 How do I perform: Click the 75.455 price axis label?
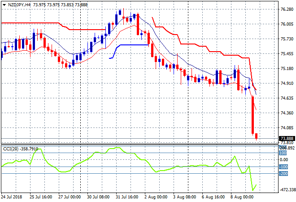click(x=286, y=53)
